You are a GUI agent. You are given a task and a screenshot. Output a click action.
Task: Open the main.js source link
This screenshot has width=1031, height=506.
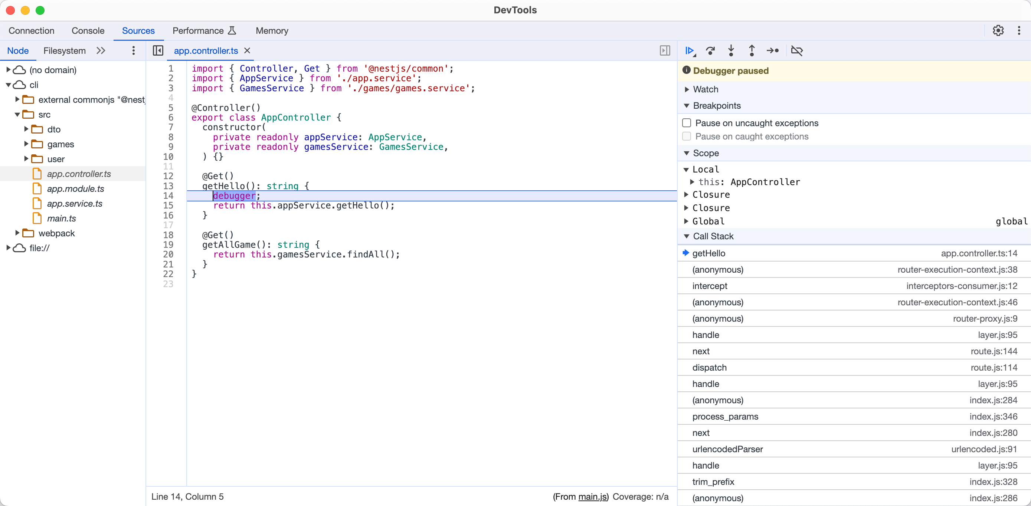tap(593, 496)
